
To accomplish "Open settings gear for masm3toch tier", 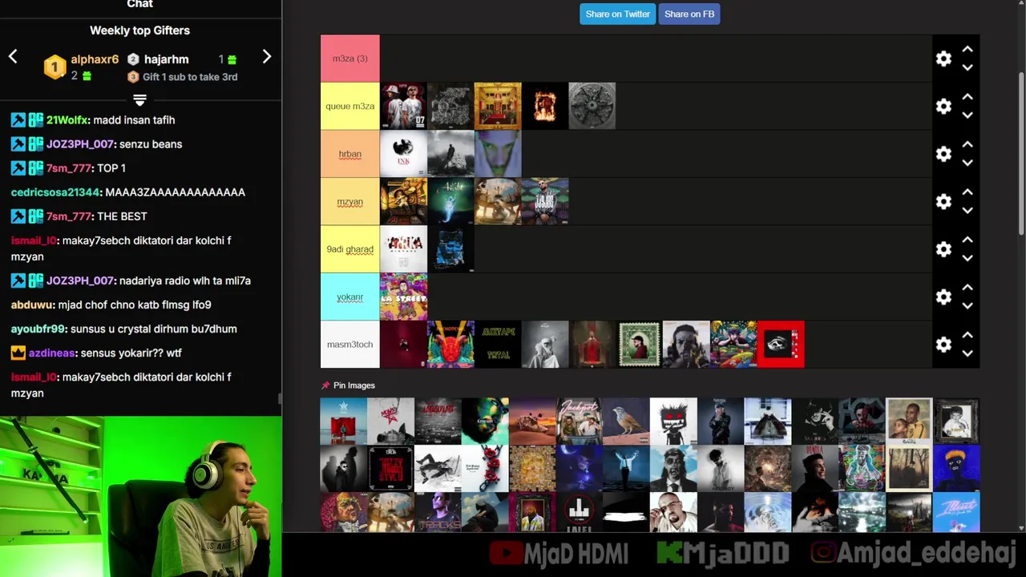I will click(943, 345).
